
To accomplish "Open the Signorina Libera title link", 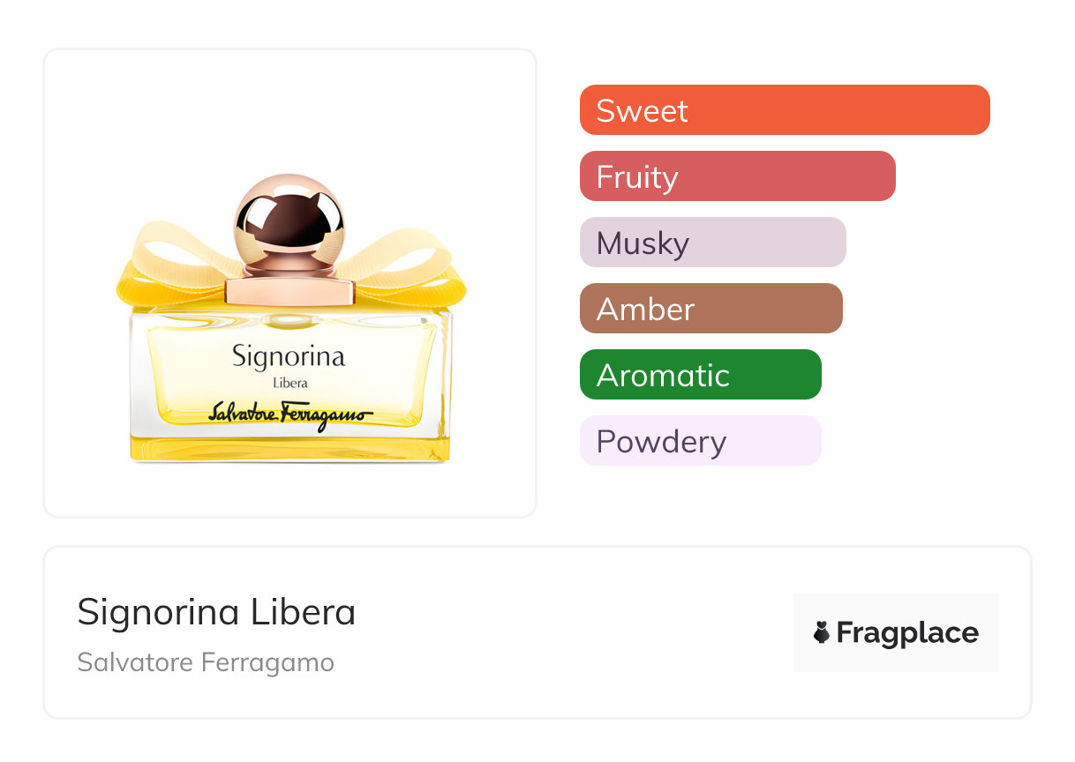I will [x=216, y=612].
